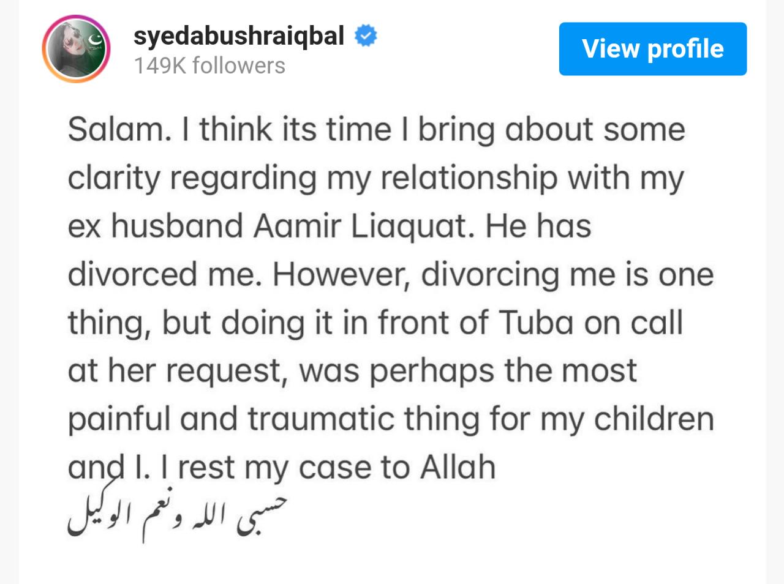The width and height of the screenshot is (784, 584).
Task: Click the words divorced me in post
Action: pyautogui.click(x=161, y=275)
